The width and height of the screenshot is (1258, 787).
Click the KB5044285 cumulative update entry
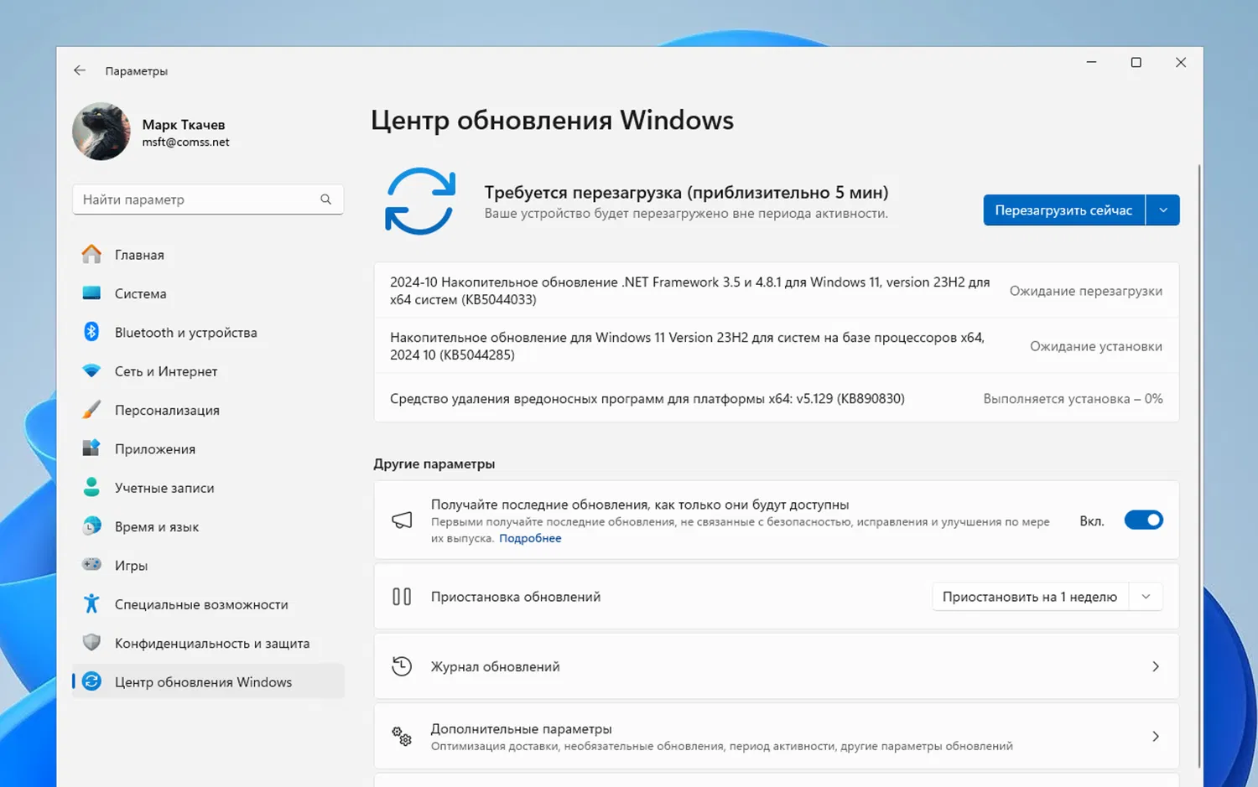[777, 346]
